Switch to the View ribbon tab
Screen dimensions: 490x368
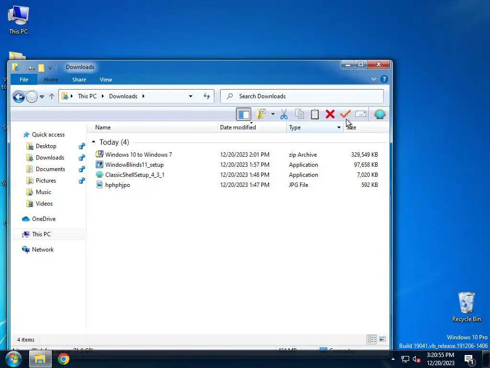tap(106, 80)
